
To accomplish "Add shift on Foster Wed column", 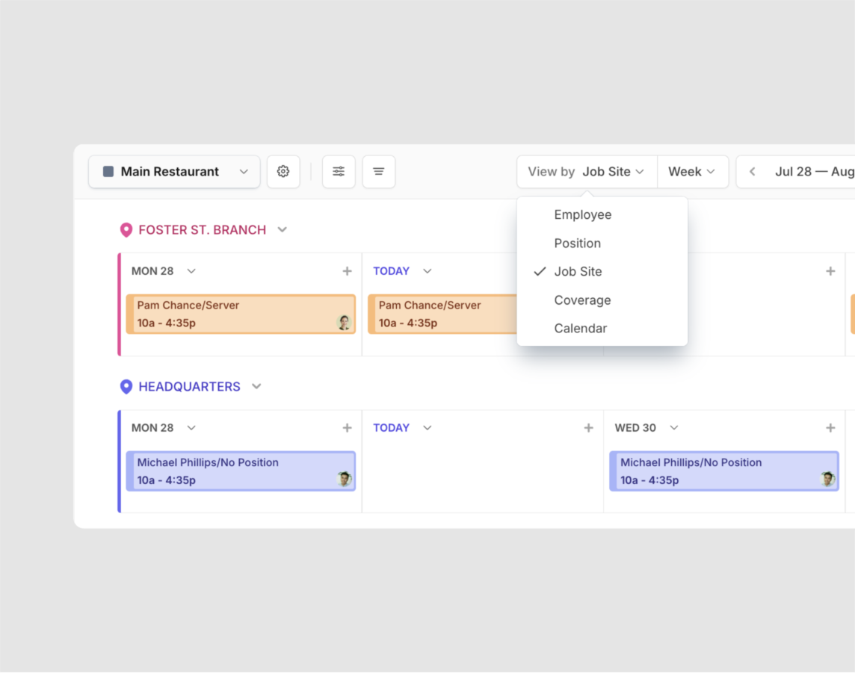I will click(830, 271).
